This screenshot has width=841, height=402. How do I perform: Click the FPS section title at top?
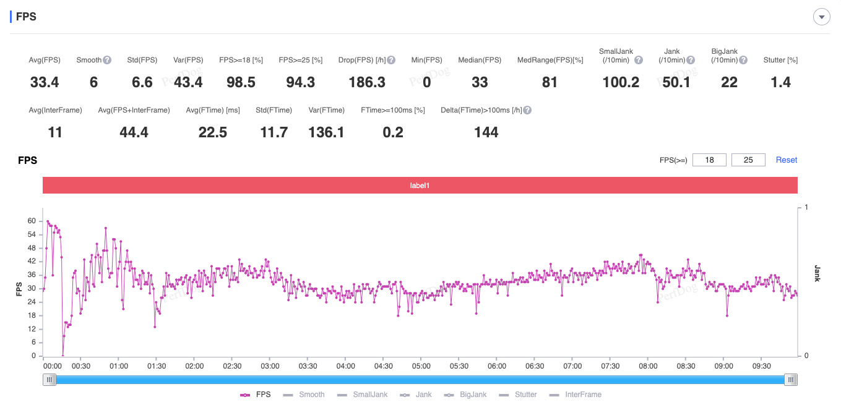[26, 17]
